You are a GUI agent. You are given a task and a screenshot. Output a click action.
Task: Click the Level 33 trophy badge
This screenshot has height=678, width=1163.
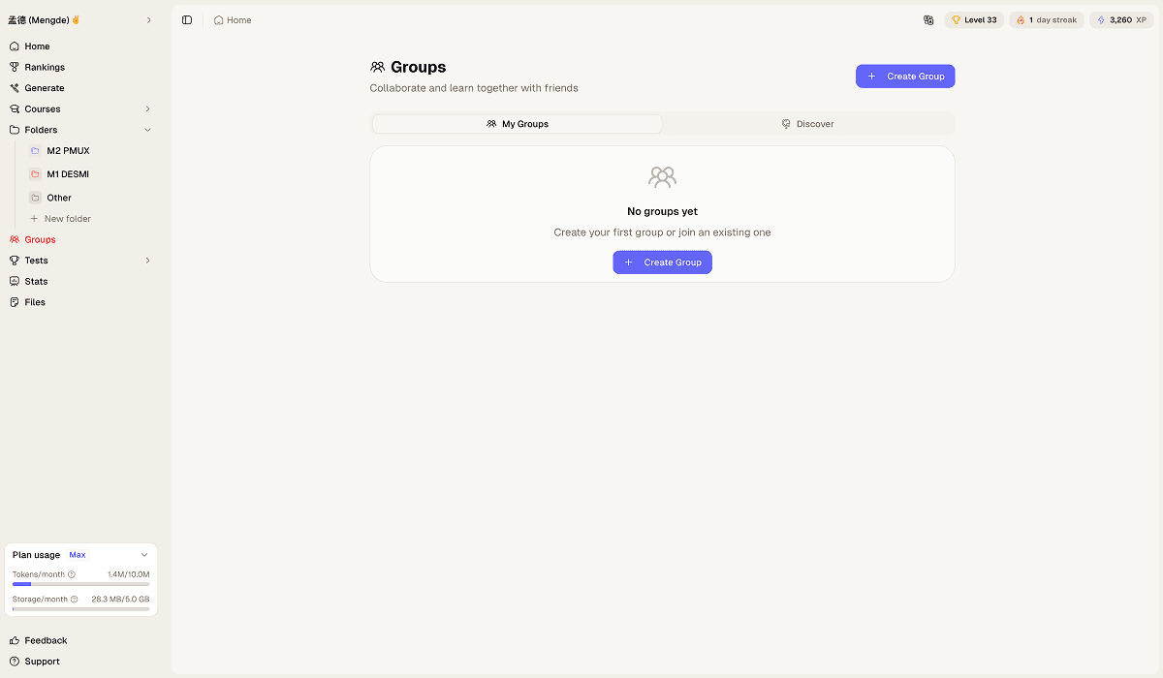click(973, 19)
